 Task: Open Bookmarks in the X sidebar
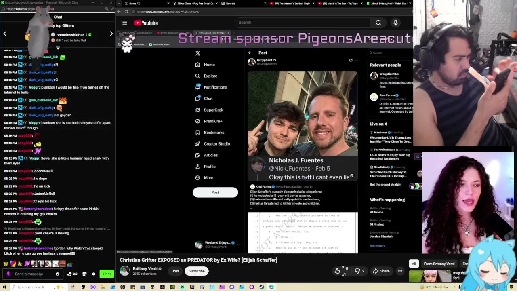click(210, 133)
